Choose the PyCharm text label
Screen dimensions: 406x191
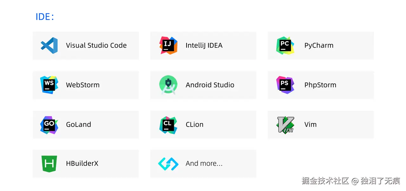click(x=319, y=45)
